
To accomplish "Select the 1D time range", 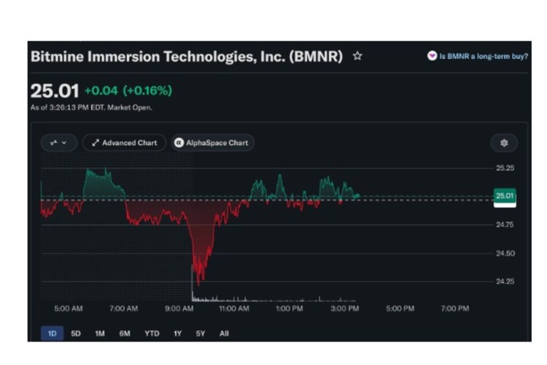I will click(52, 333).
